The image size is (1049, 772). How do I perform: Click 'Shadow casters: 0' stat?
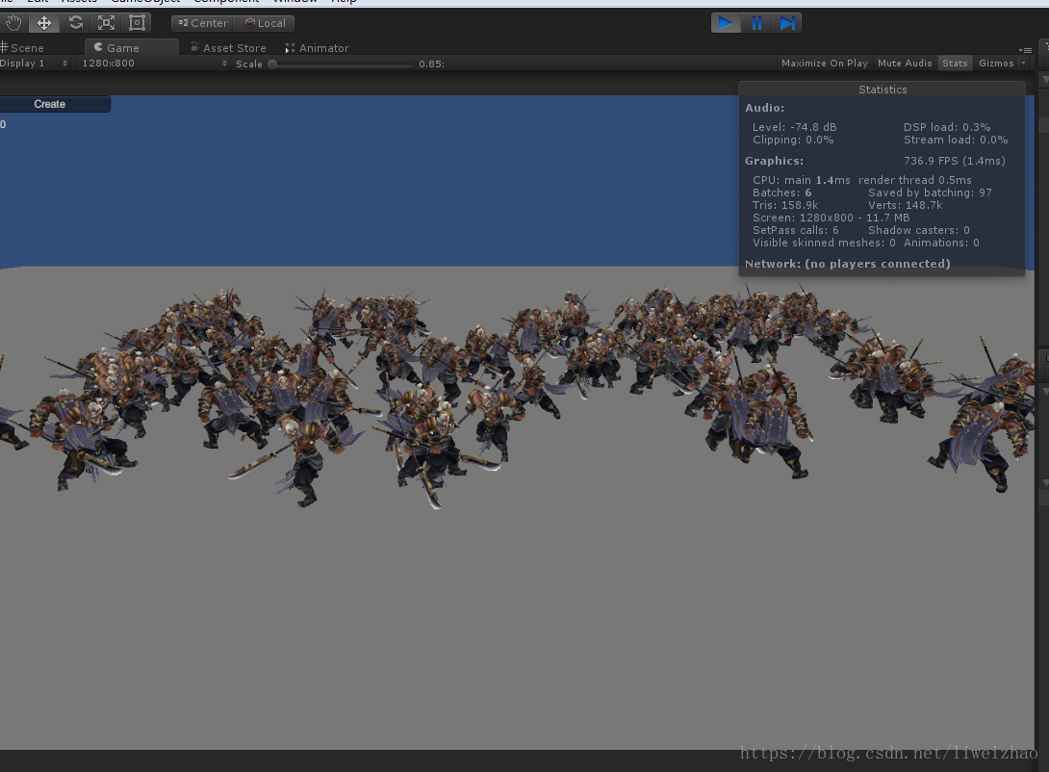tap(918, 230)
